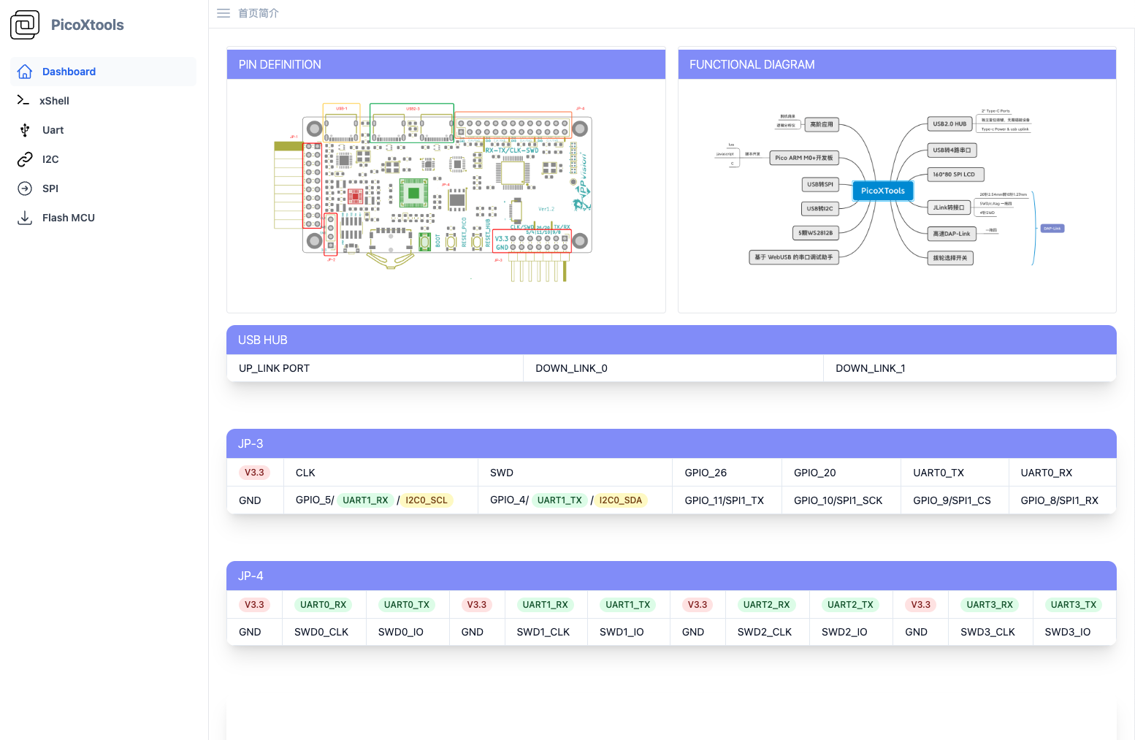The width and height of the screenshot is (1135, 740).
Task: Click the GND cell in JP-3
Action: (255, 500)
